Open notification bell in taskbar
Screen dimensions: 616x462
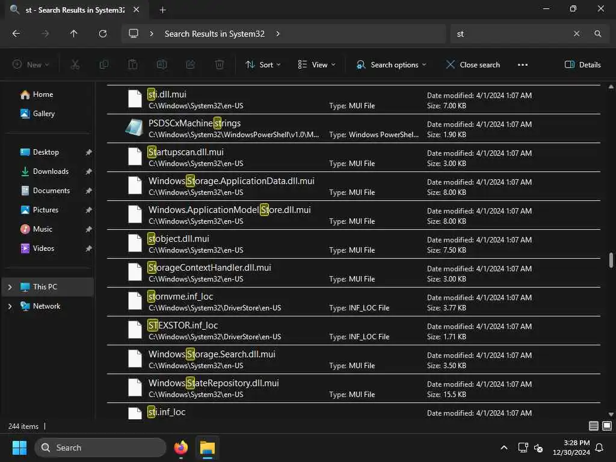[600, 448]
